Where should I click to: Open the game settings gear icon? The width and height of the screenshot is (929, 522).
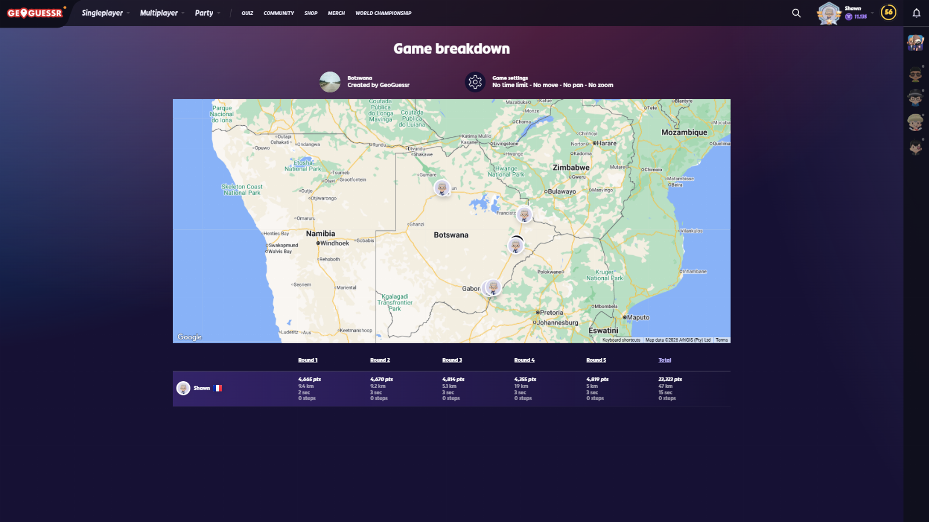coord(475,82)
